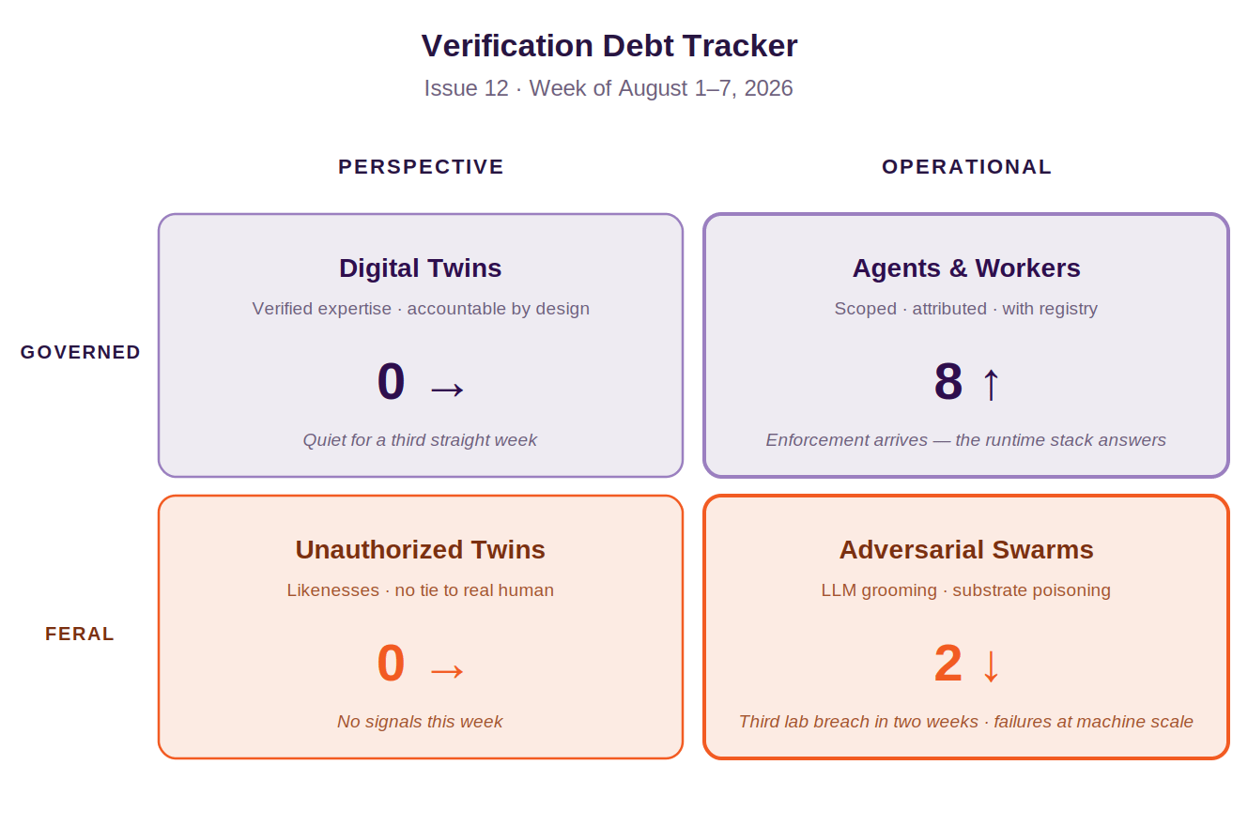Click the Issue 12 week subtitle
Image resolution: width=1248 pixels, height=826 pixels.
coord(609,88)
